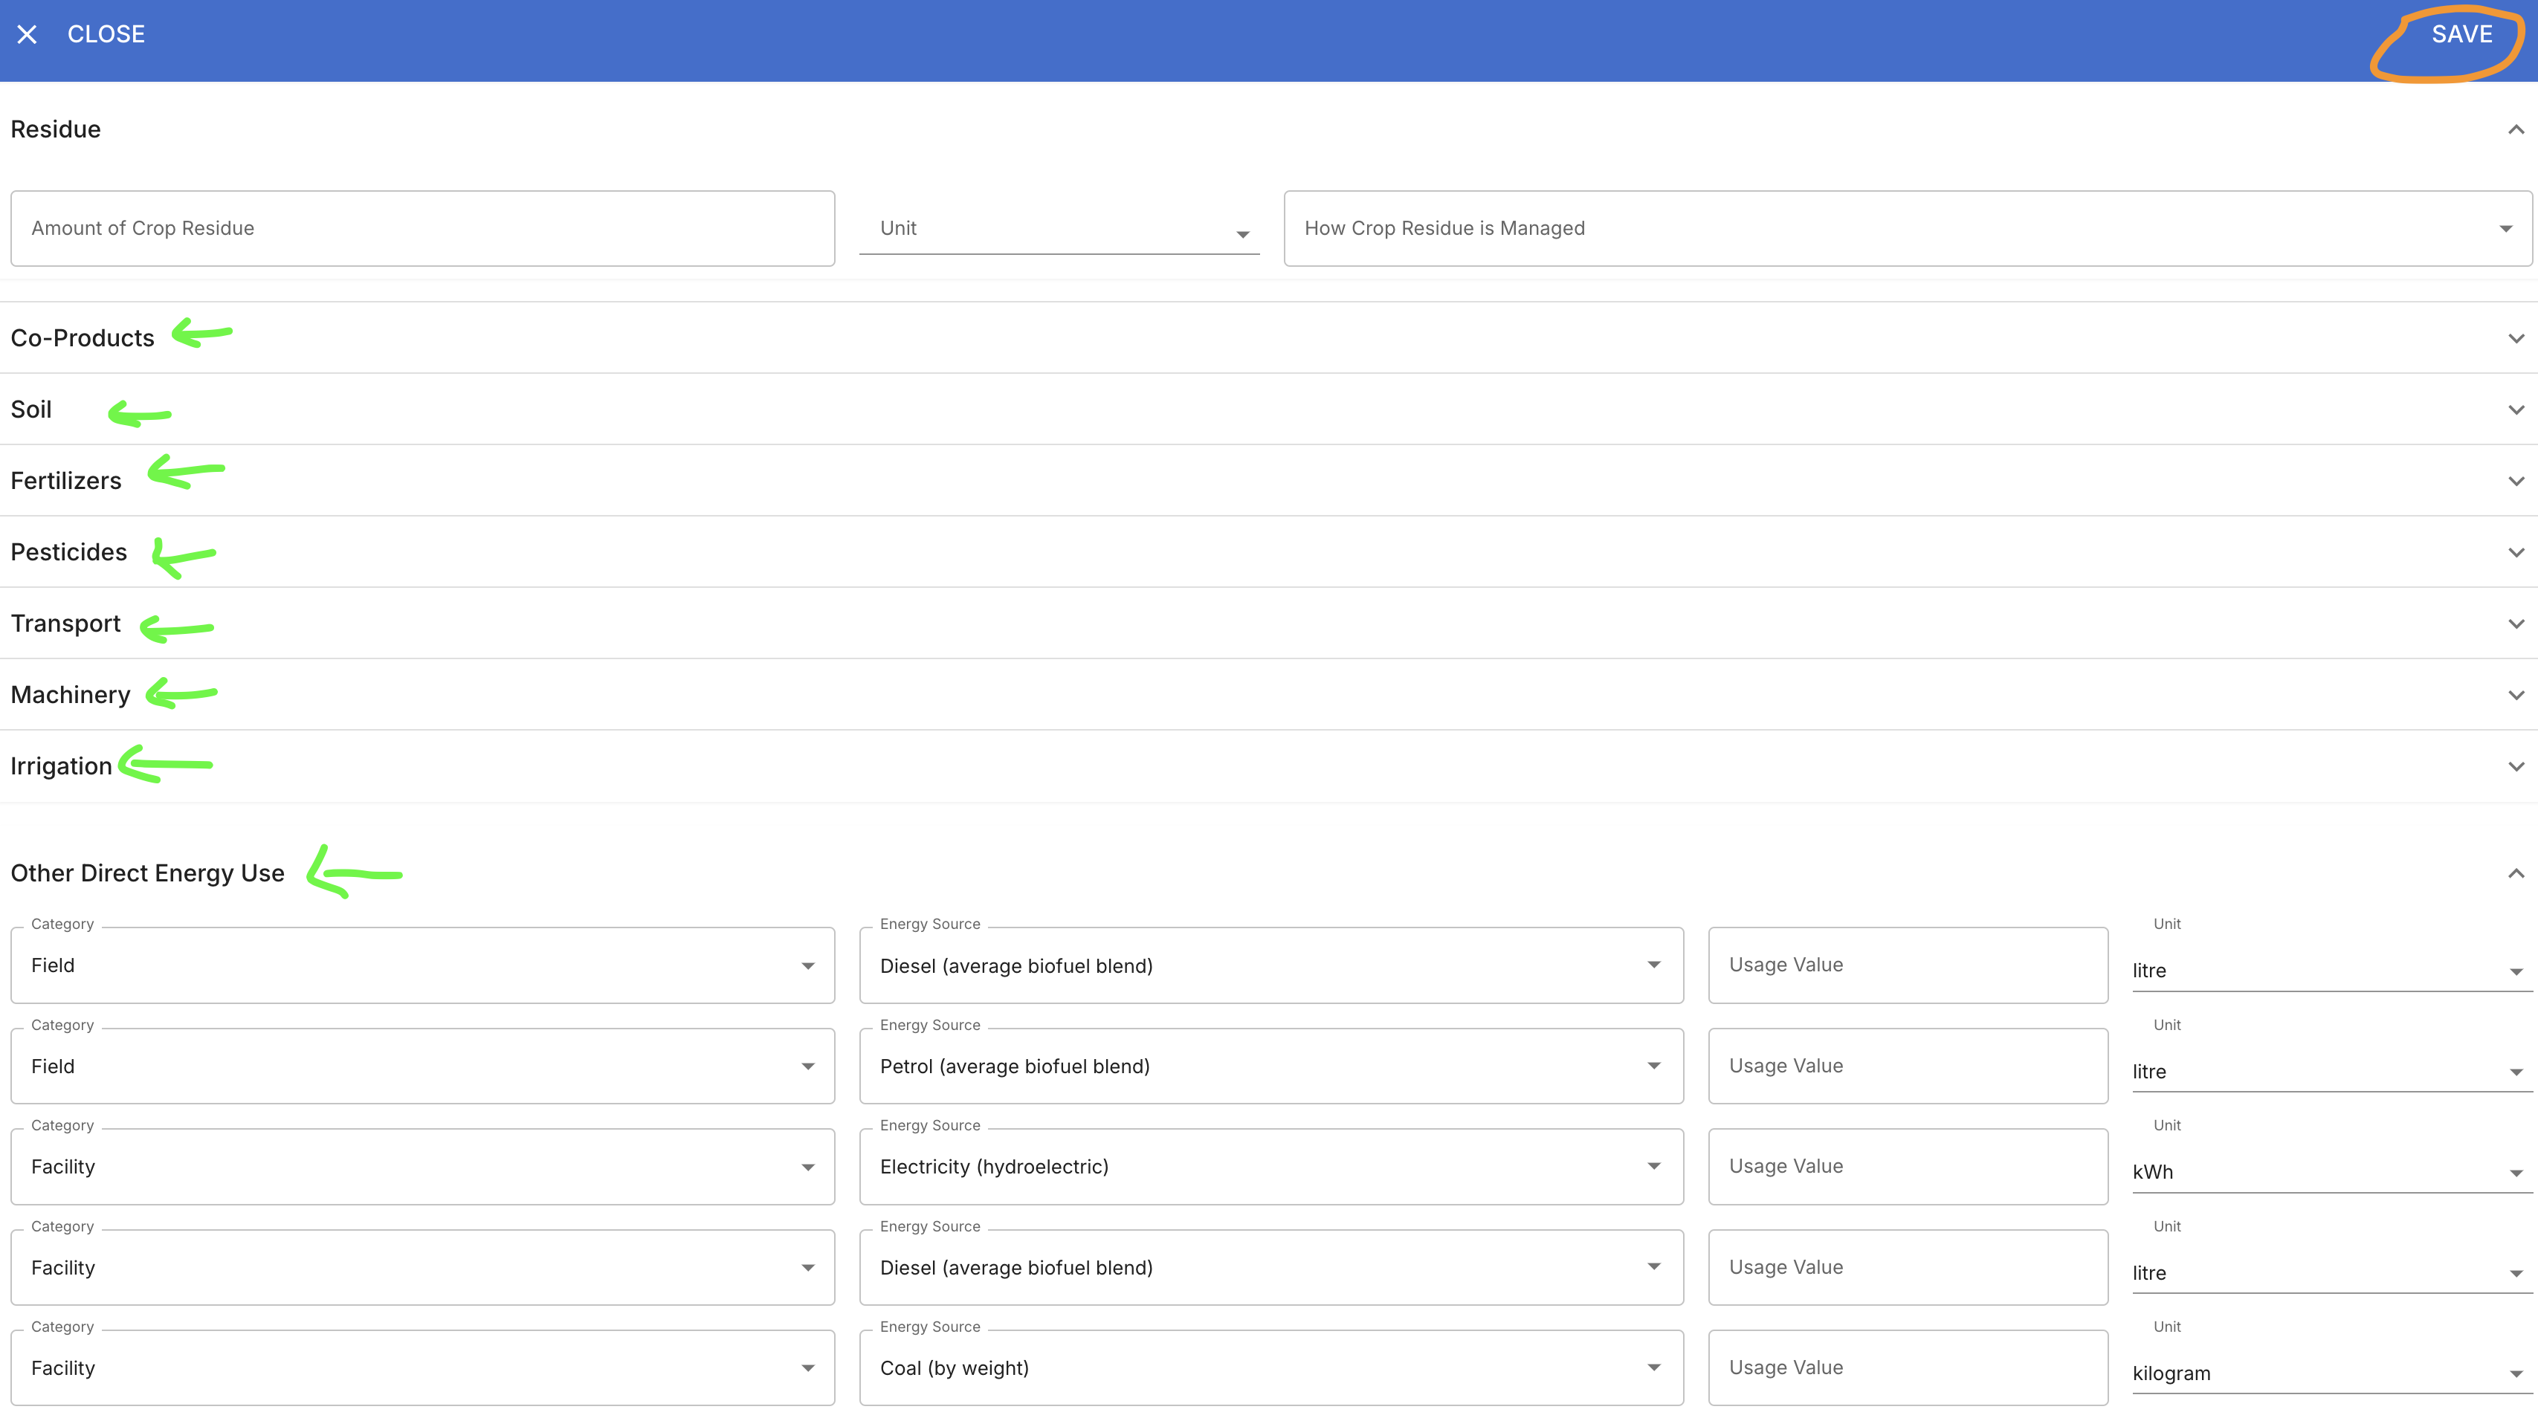
Task: Click the SAVE button
Action: (2460, 34)
